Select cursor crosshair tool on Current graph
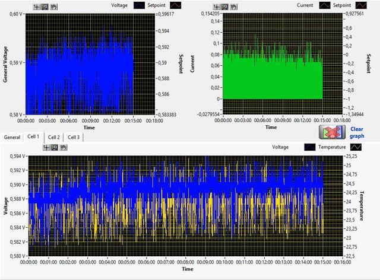380x280 pixels. pyautogui.click(x=216, y=7)
